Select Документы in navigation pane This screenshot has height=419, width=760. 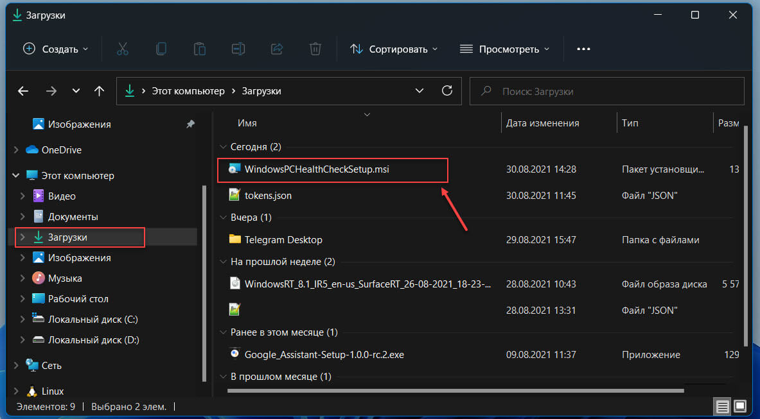[73, 217]
